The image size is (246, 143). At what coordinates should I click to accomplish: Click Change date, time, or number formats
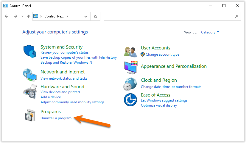coord(171,87)
